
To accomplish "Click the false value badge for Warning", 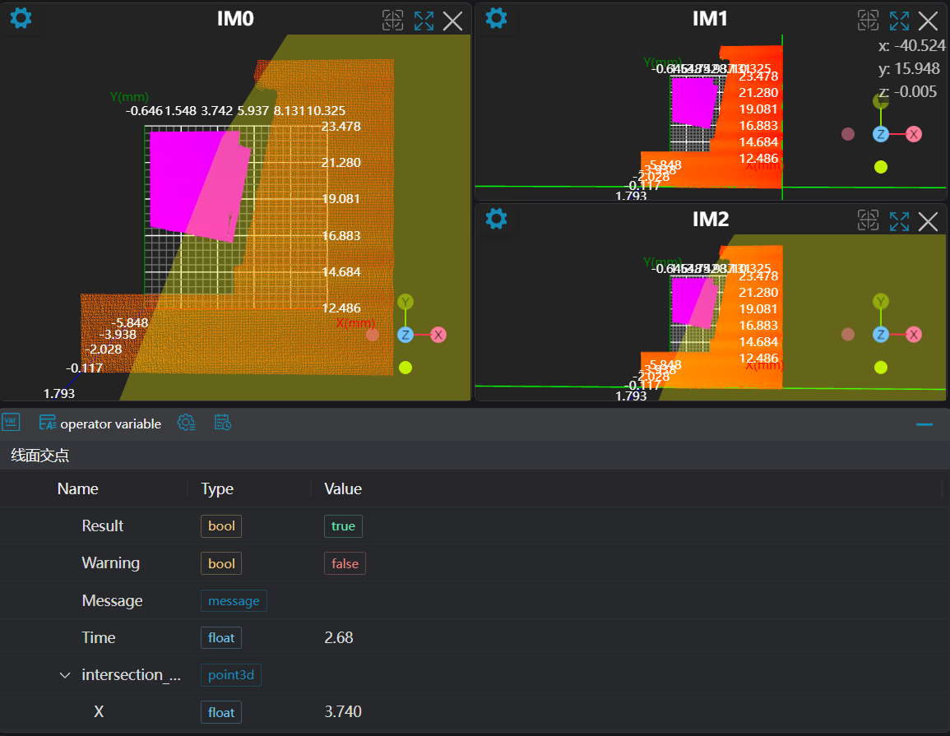I will [345, 563].
